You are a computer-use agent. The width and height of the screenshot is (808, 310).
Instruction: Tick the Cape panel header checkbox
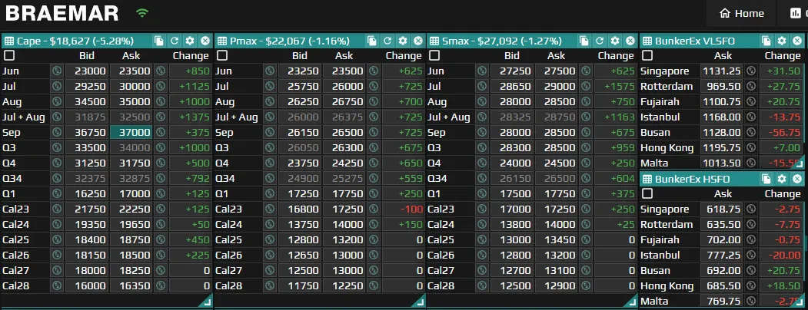[9, 55]
